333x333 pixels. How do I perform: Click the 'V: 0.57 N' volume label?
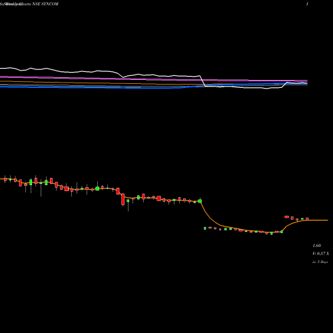(320, 254)
